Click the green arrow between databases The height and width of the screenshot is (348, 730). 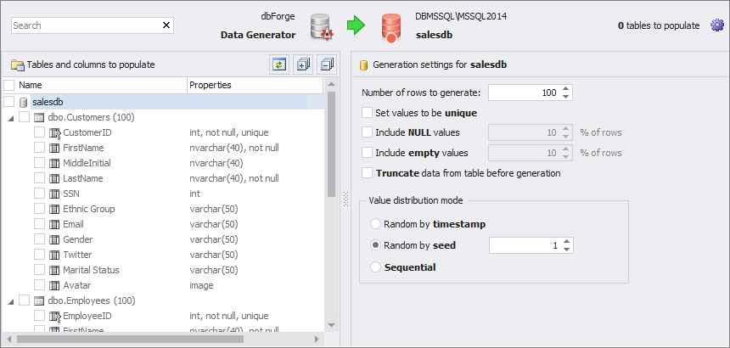(357, 25)
